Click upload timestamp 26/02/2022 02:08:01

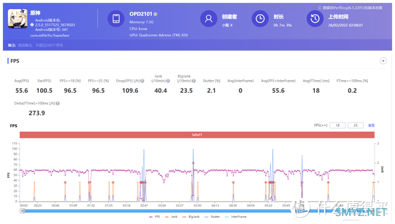click(346, 25)
